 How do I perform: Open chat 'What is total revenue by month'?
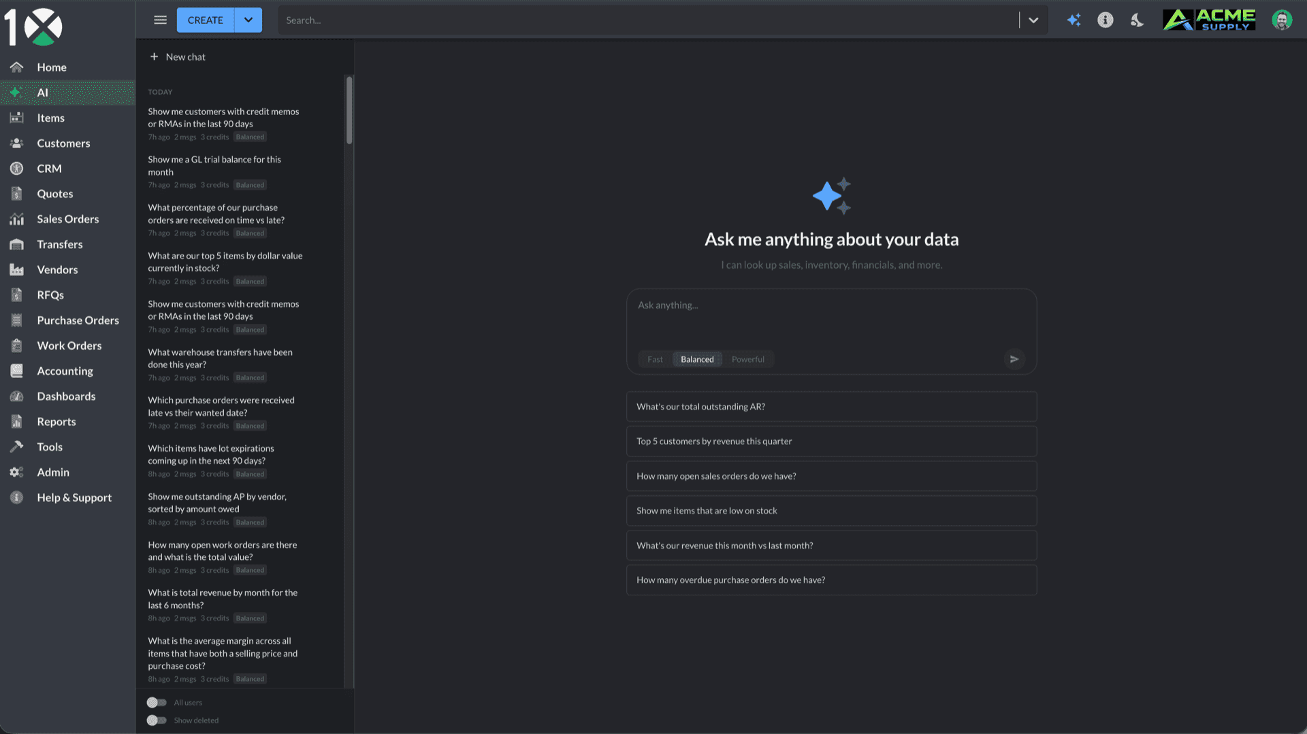tap(240, 605)
